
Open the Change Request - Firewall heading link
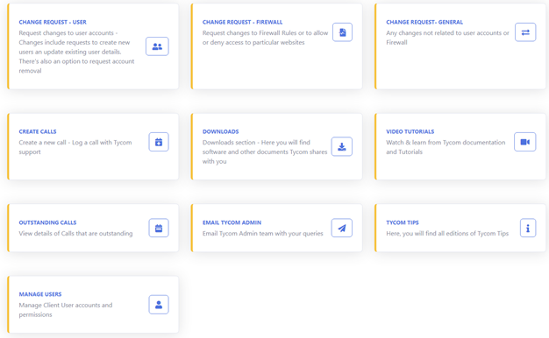coord(242,22)
